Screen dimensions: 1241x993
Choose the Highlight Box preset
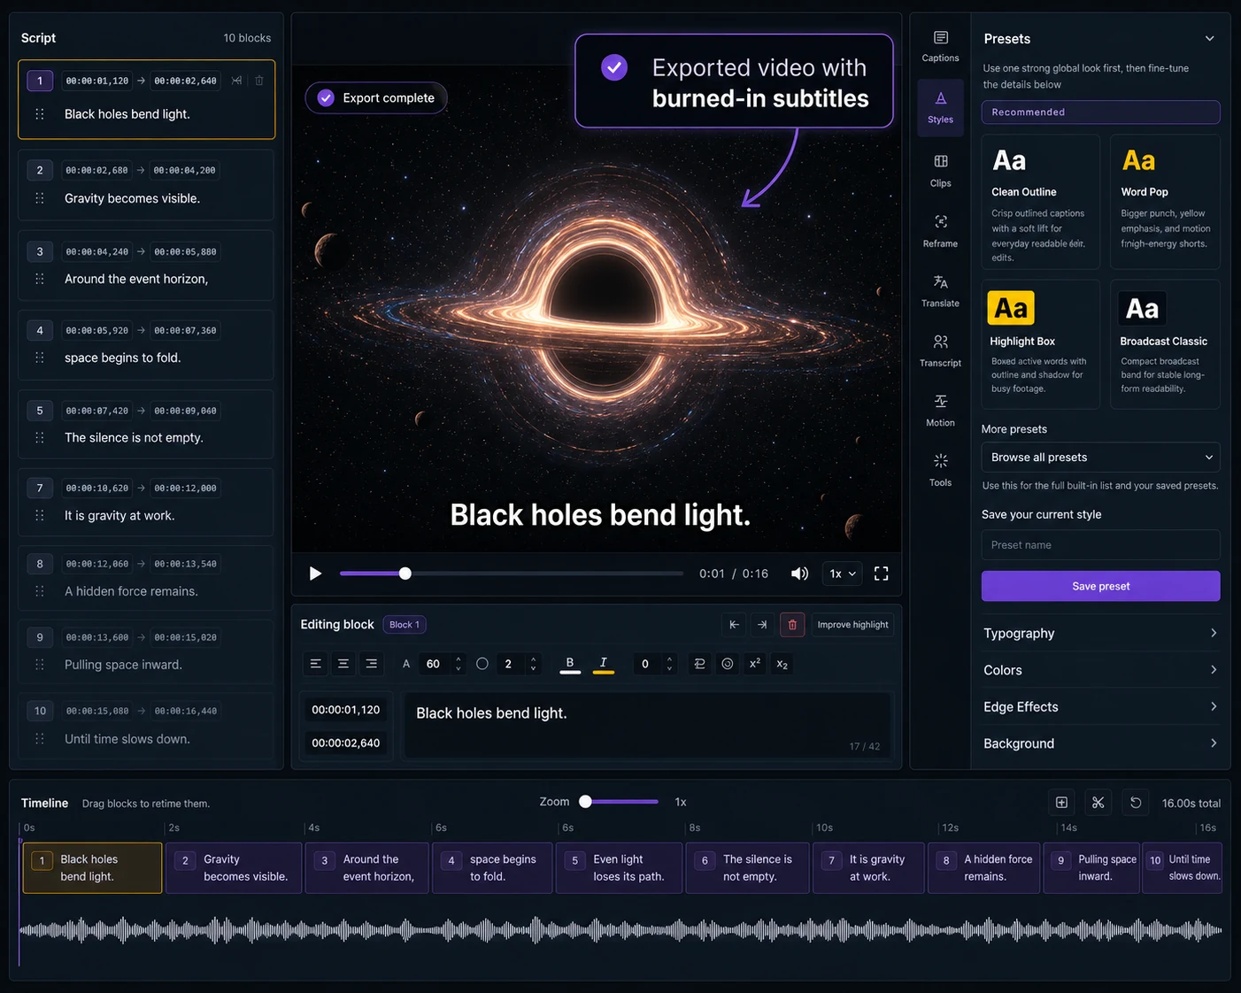(1040, 344)
